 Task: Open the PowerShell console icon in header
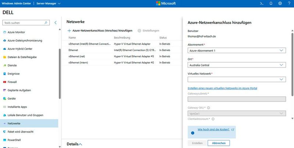[262, 3]
